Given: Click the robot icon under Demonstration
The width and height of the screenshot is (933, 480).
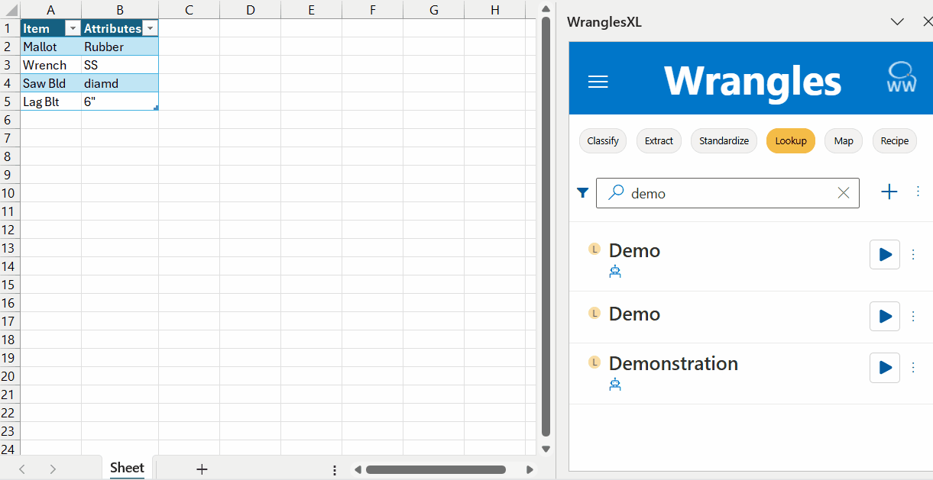Looking at the screenshot, I should pos(615,384).
